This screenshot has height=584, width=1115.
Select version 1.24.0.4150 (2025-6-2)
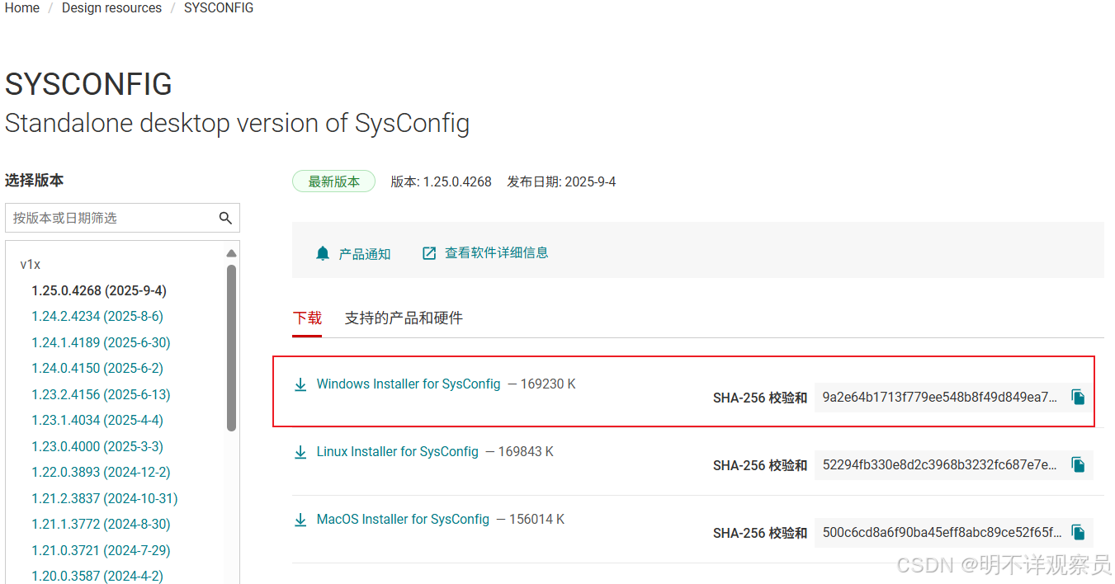(97, 369)
